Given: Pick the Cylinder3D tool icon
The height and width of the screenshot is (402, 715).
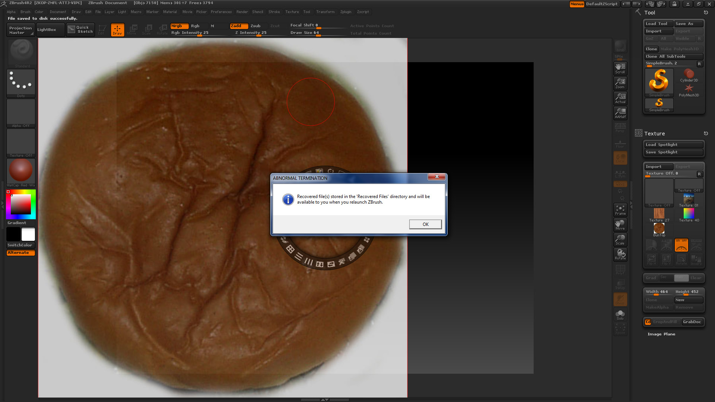Looking at the screenshot, I should [689, 75].
